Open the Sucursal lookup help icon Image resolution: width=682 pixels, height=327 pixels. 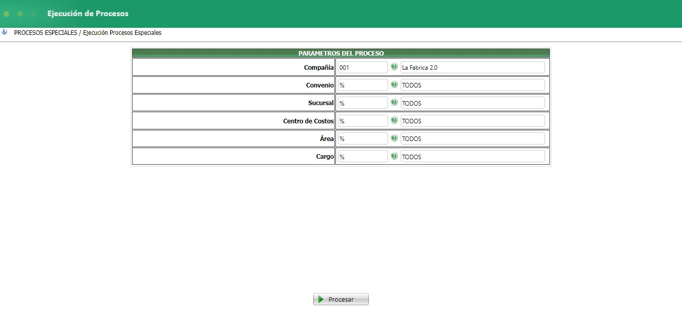tap(394, 102)
